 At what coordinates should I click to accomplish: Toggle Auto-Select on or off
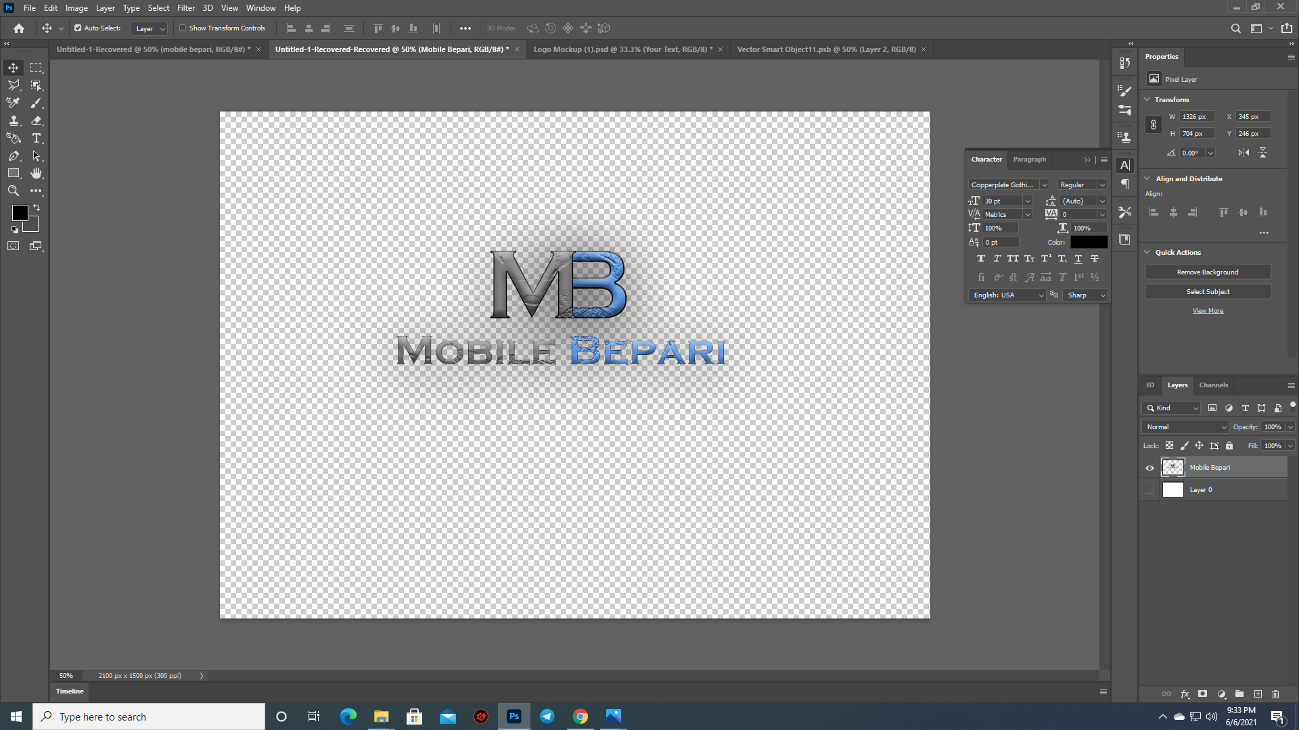(x=79, y=28)
